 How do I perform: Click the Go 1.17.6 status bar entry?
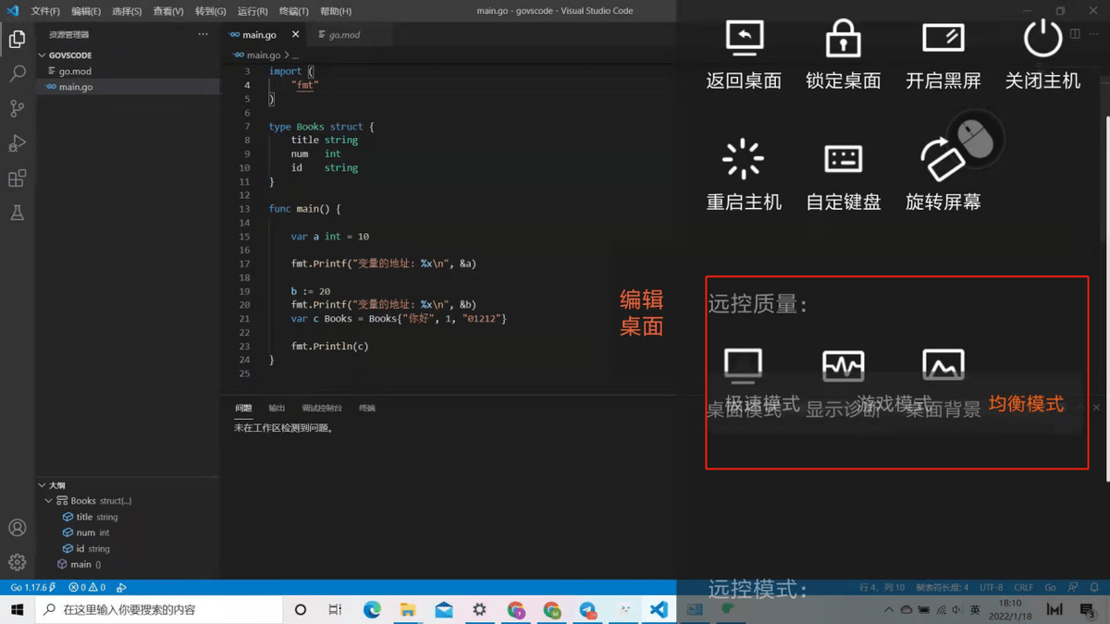coord(32,587)
